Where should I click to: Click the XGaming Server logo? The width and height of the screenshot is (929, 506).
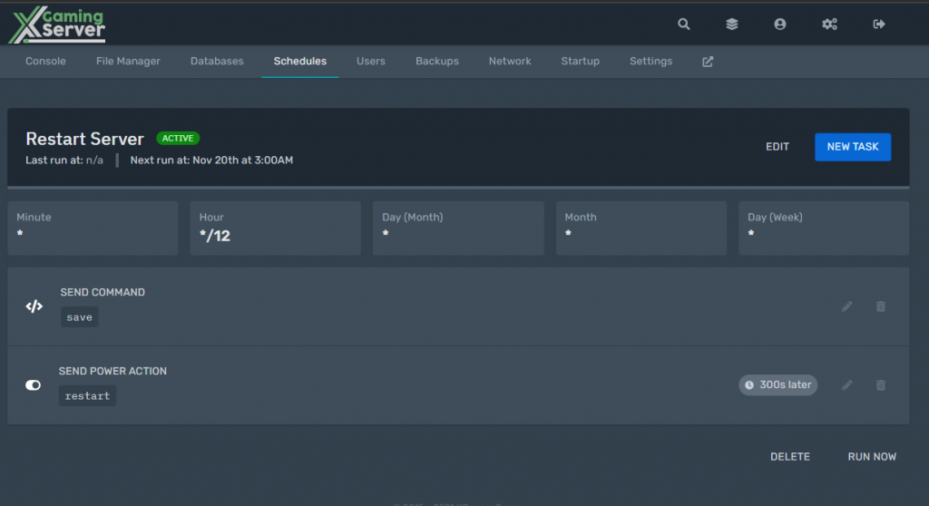point(57,24)
